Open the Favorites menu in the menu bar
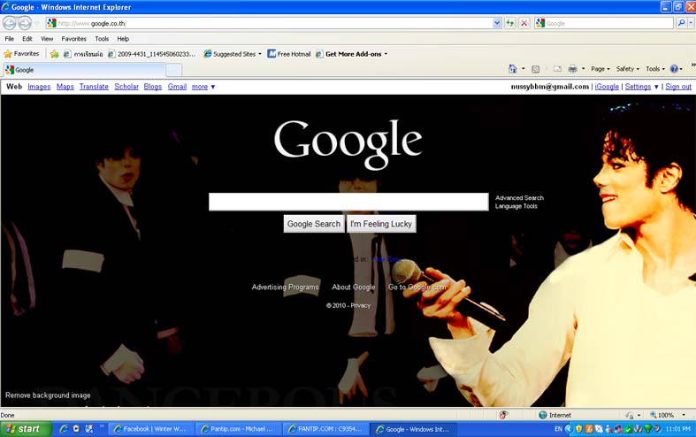 click(73, 39)
